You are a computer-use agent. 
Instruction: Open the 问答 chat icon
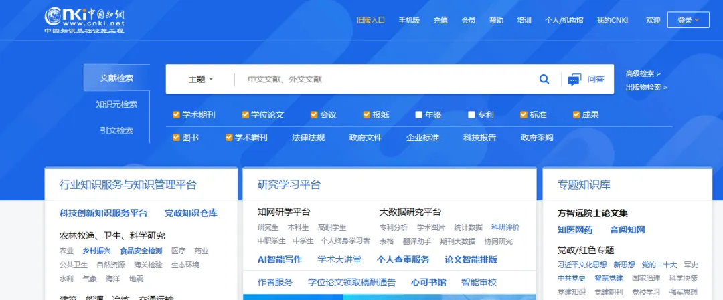(x=574, y=79)
